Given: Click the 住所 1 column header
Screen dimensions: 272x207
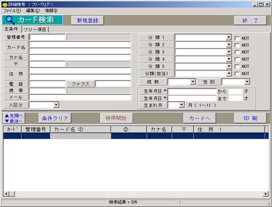Looking at the screenshot, I should [229, 129].
